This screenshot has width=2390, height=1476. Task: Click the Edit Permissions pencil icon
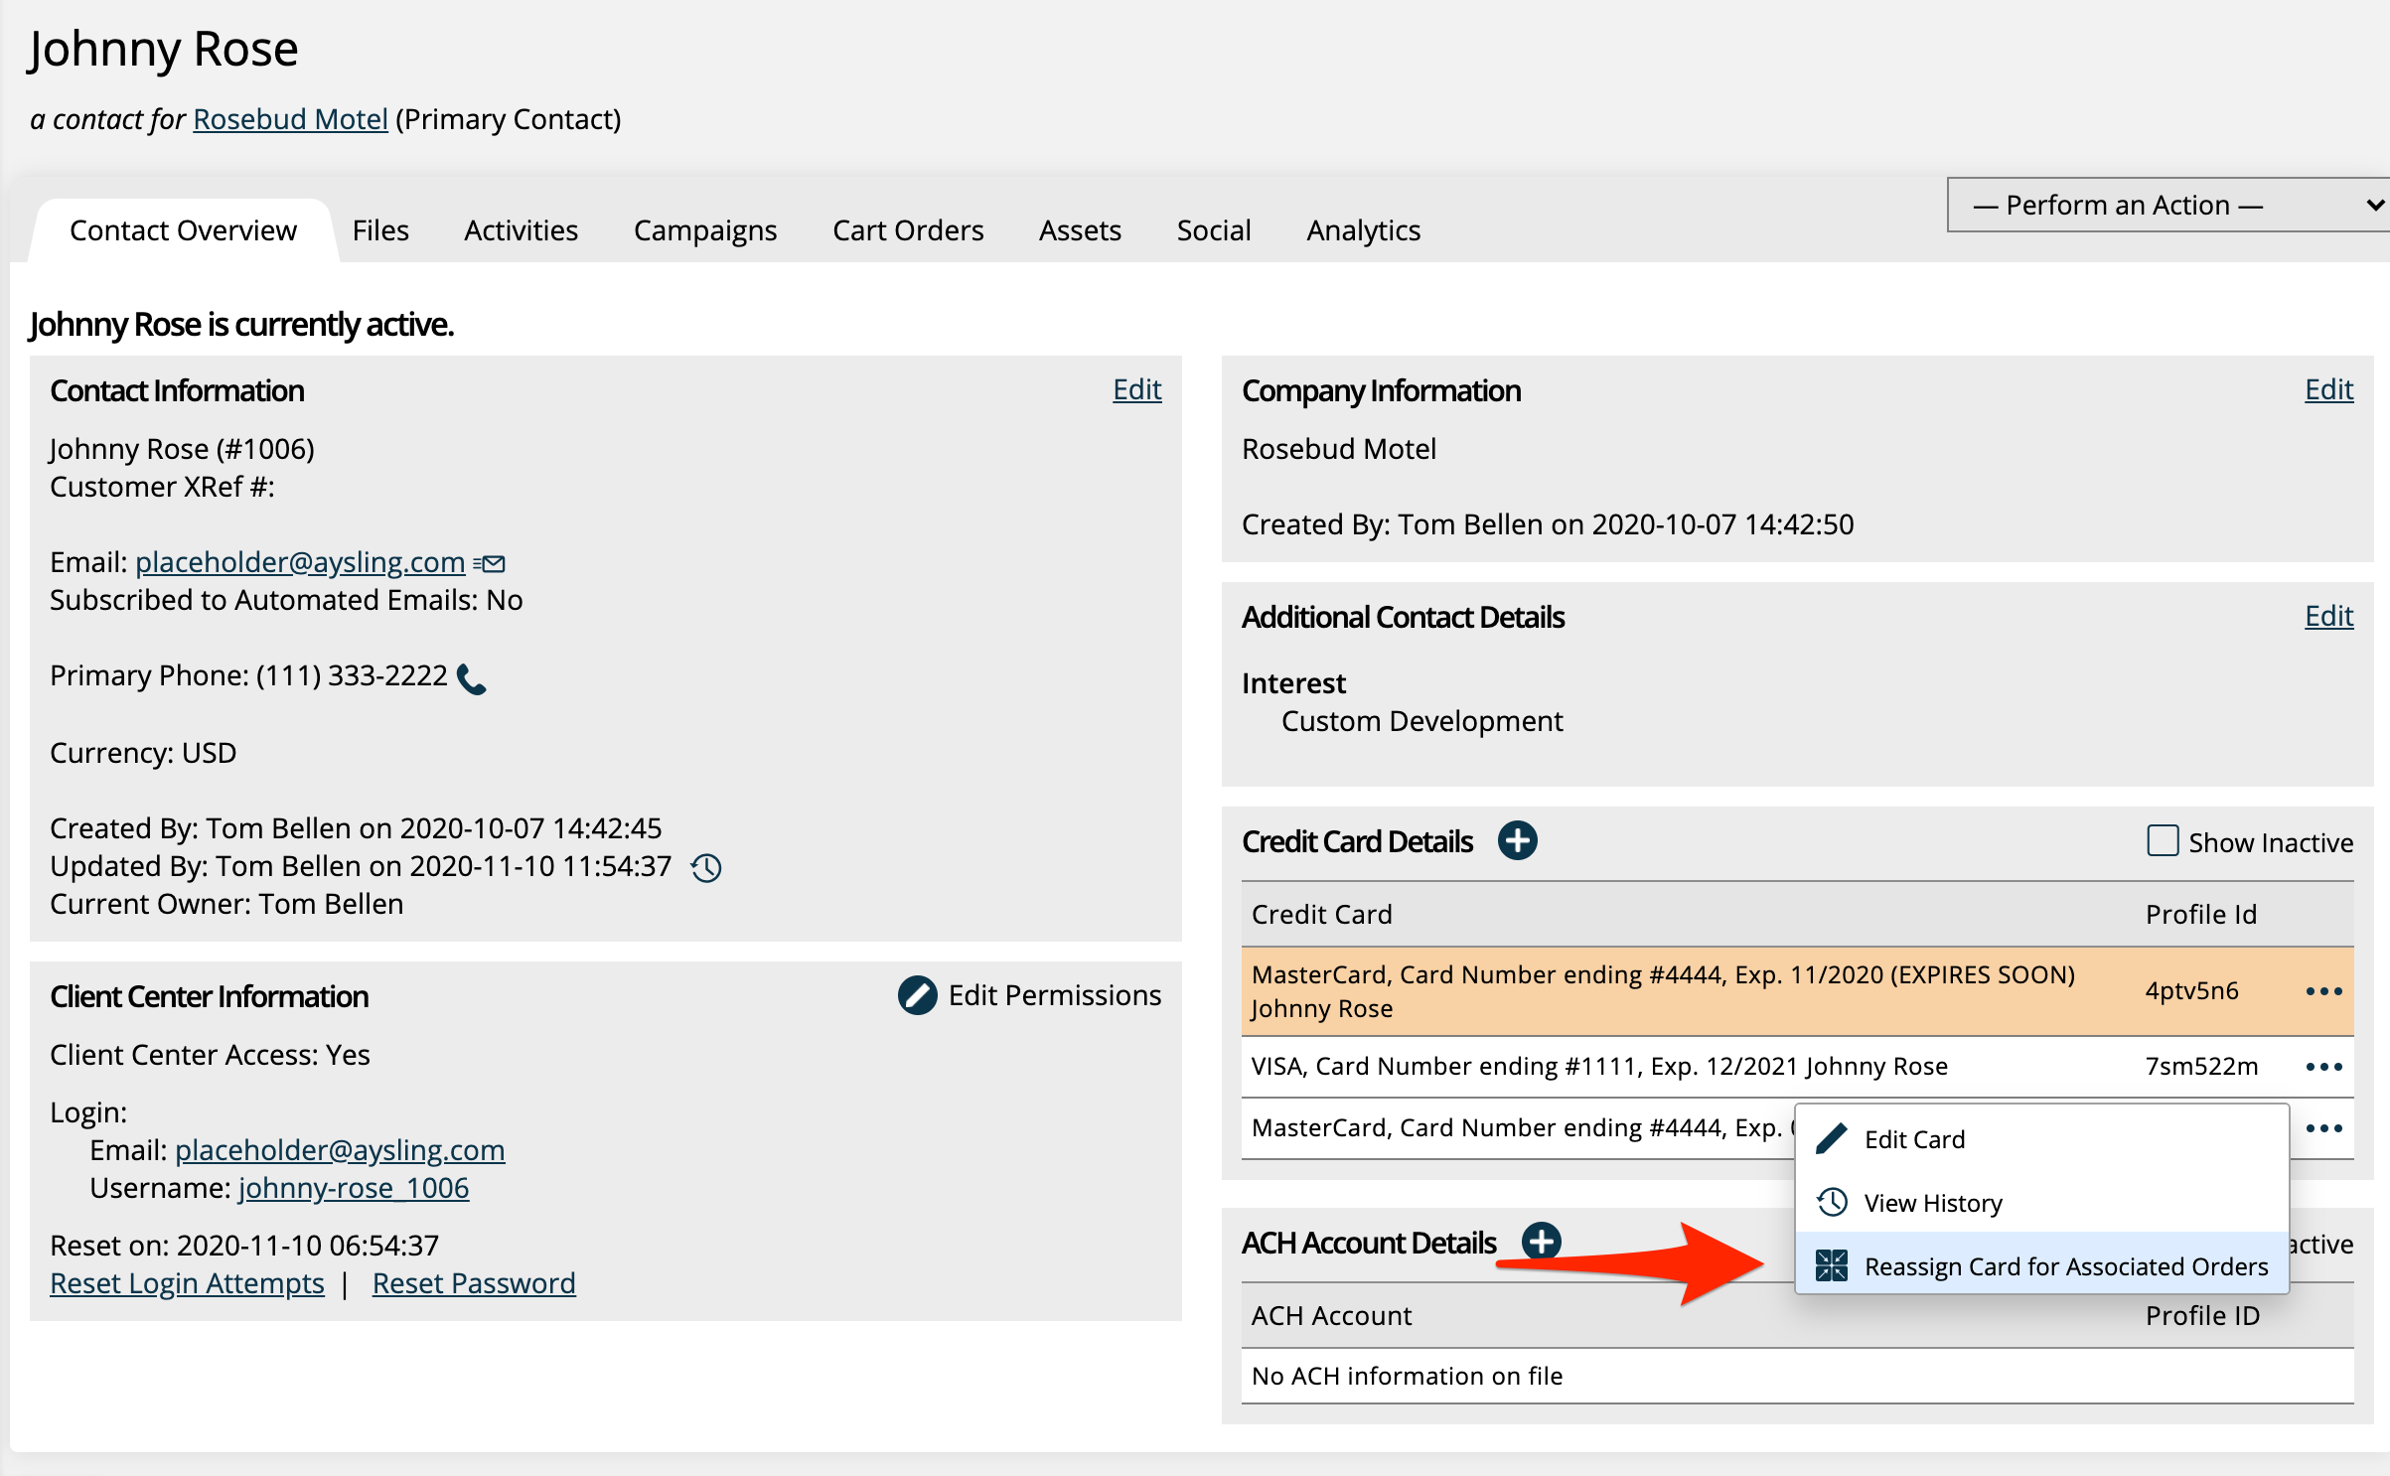click(917, 995)
